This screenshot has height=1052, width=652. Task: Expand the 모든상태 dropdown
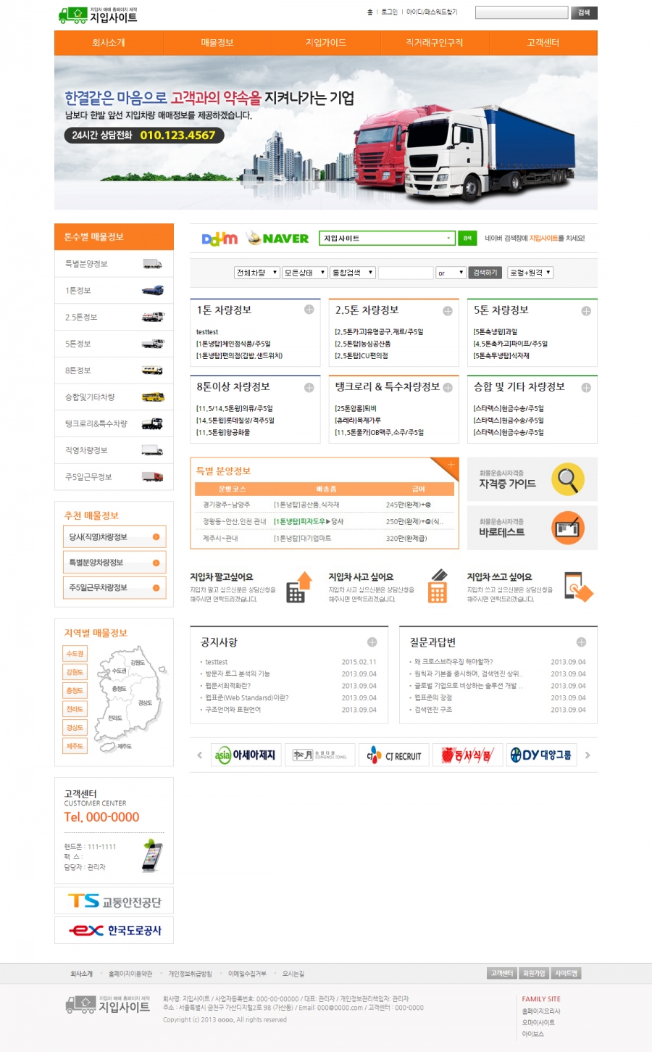(x=304, y=273)
